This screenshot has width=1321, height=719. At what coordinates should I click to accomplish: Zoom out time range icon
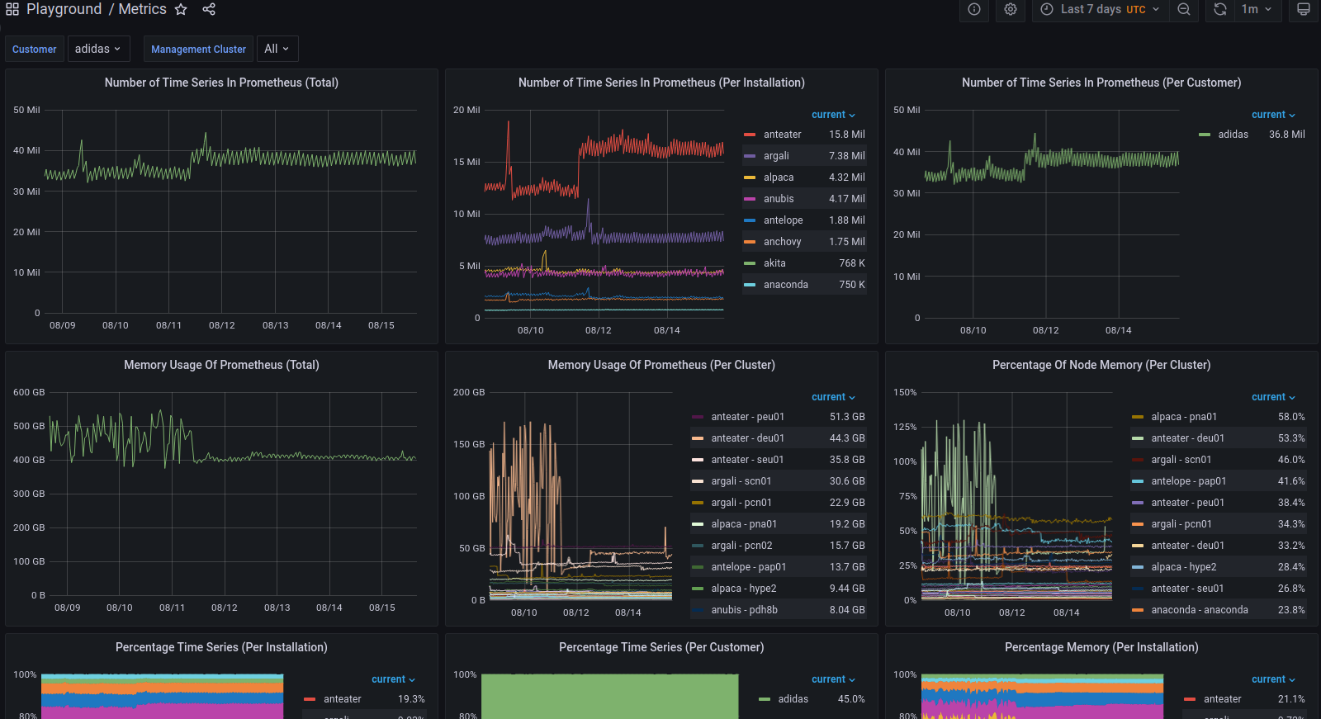click(x=1184, y=9)
